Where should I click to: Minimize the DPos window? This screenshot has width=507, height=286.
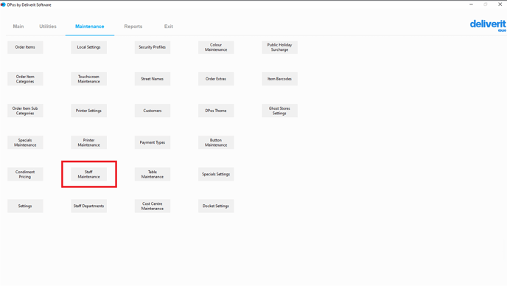471,4
